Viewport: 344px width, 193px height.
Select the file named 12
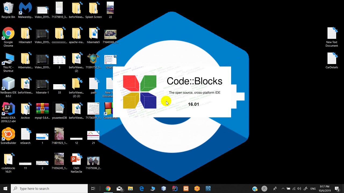[76, 140]
